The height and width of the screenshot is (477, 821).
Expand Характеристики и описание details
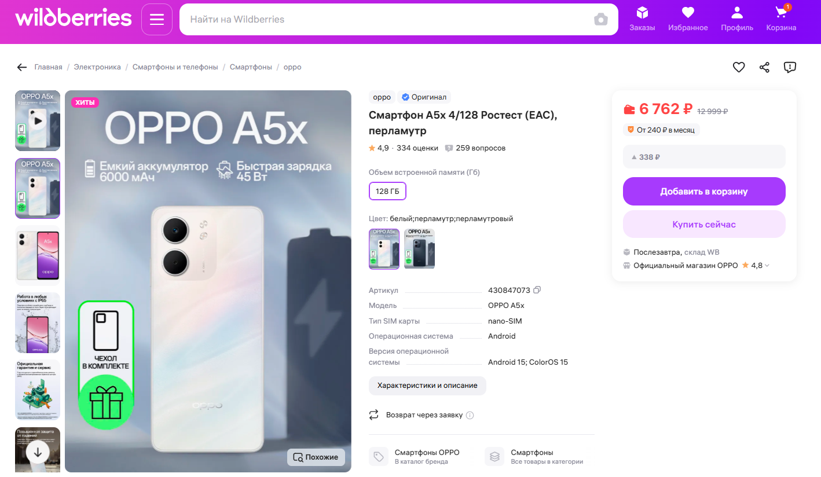pyautogui.click(x=427, y=386)
